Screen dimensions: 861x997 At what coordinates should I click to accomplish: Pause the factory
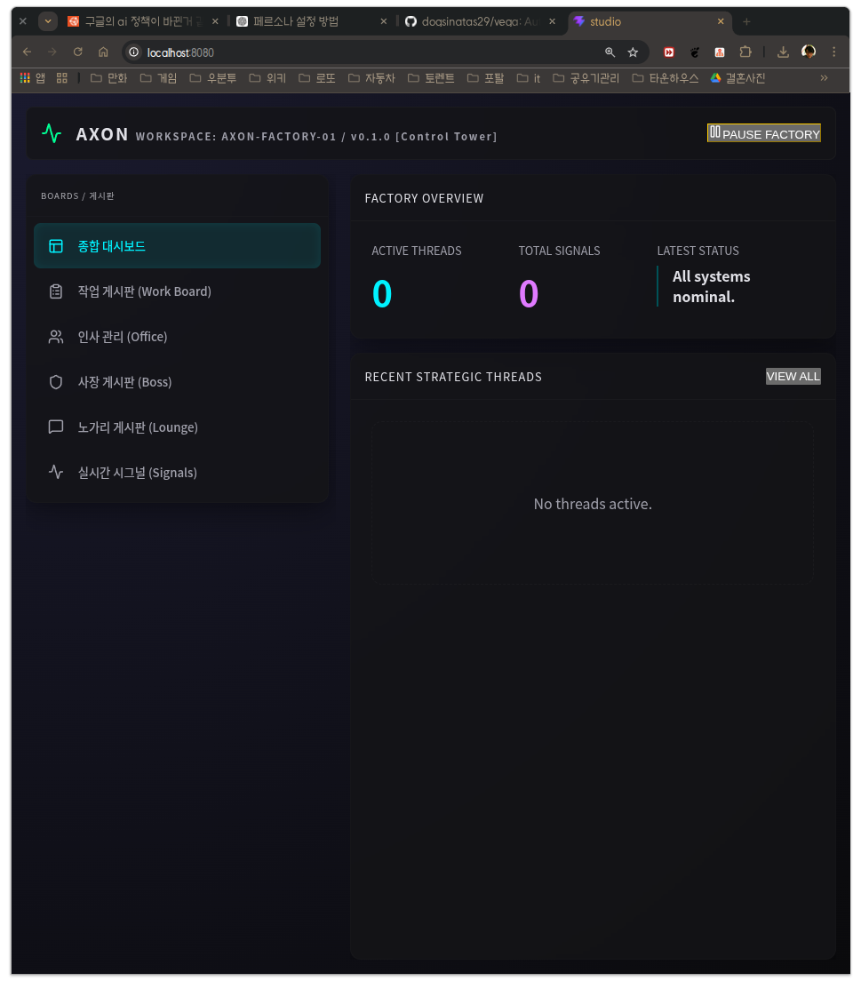764,133
